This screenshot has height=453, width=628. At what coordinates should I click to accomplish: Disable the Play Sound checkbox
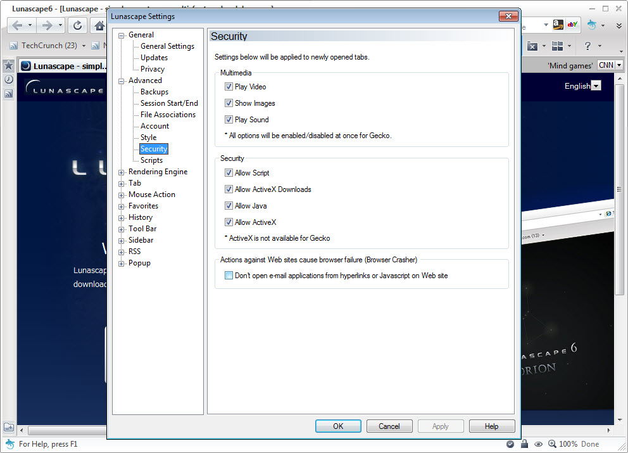coord(229,120)
